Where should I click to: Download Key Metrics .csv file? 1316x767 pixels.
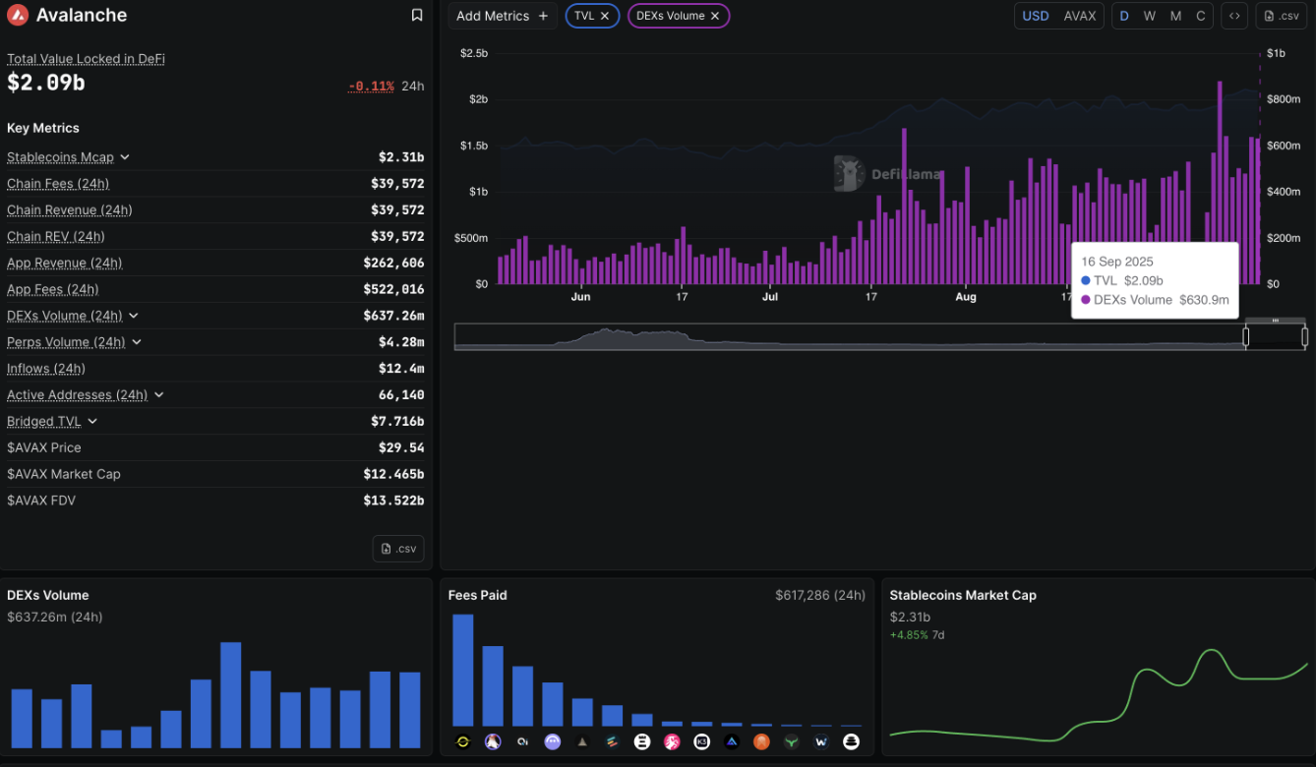click(398, 549)
